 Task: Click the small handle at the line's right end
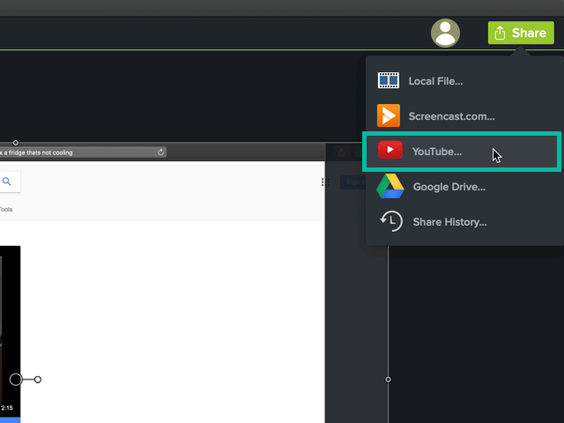[x=38, y=380]
